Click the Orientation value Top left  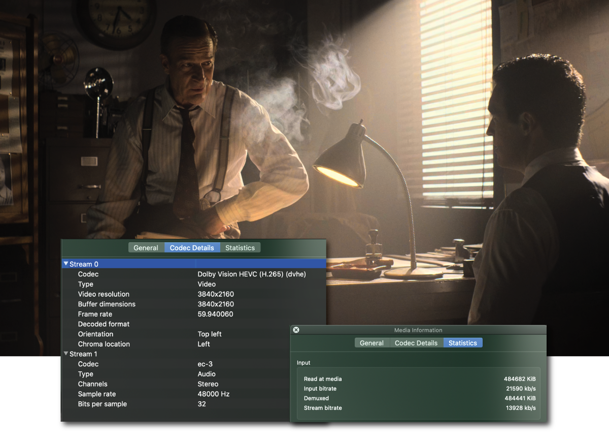[x=210, y=334]
